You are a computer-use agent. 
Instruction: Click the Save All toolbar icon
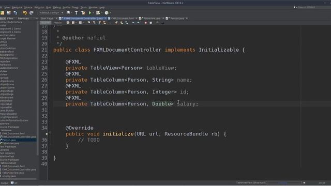tap(15, 13)
